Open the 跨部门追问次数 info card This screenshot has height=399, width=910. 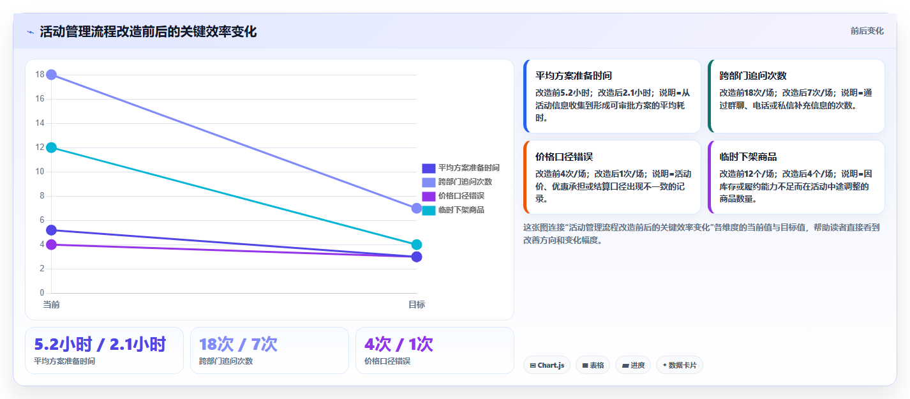pyautogui.click(x=796, y=96)
